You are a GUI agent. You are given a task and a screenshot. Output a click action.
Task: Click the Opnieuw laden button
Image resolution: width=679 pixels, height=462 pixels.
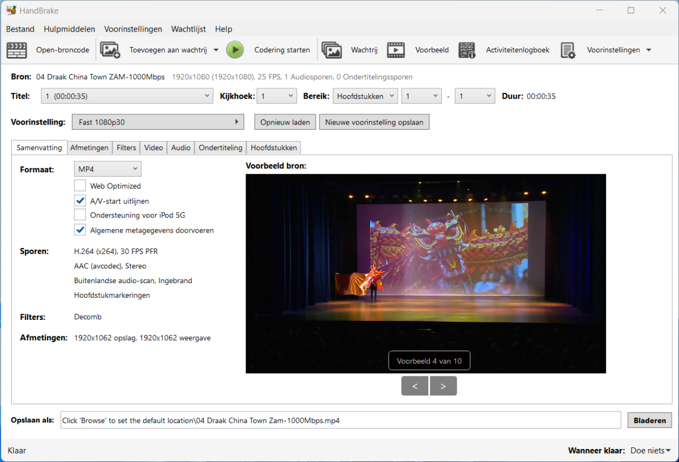(x=285, y=122)
